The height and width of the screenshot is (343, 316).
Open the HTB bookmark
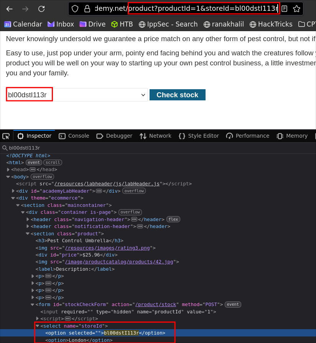click(122, 24)
